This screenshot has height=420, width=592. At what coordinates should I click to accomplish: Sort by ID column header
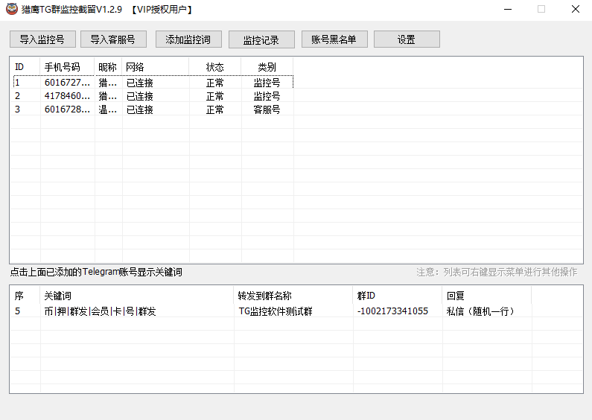(25, 67)
